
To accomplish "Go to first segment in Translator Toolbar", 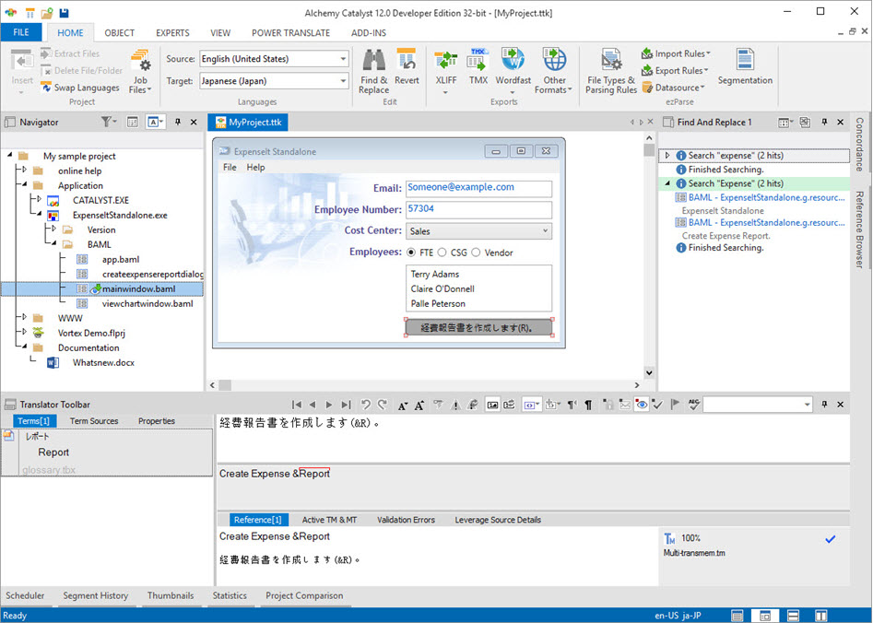I will (297, 405).
